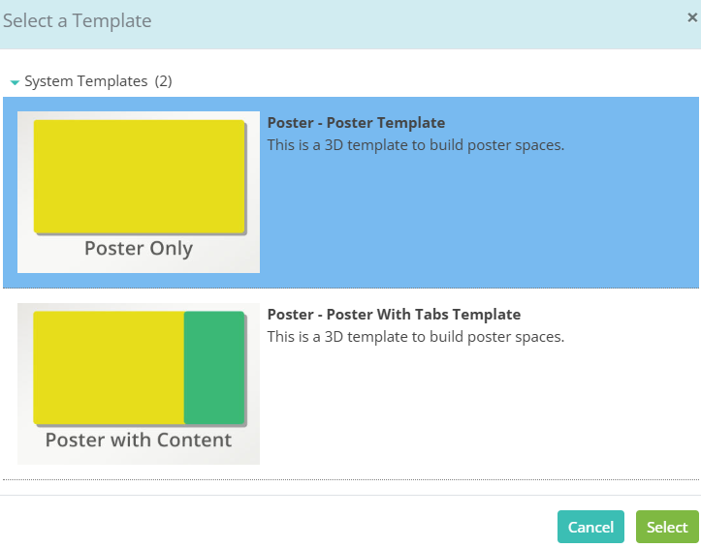Viewport: 701px width, 548px height.
Task: Click the 'Poster Only' caption text
Action: [x=139, y=249]
